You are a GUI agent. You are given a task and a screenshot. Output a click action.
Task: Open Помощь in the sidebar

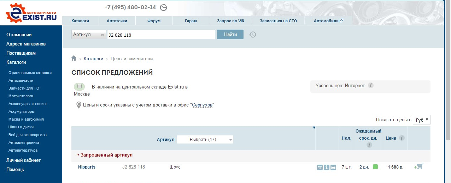pos(15,170)
